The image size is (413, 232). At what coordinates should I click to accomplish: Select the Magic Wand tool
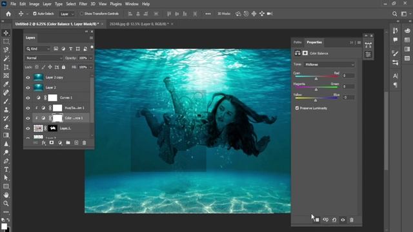tap(6, 59)
